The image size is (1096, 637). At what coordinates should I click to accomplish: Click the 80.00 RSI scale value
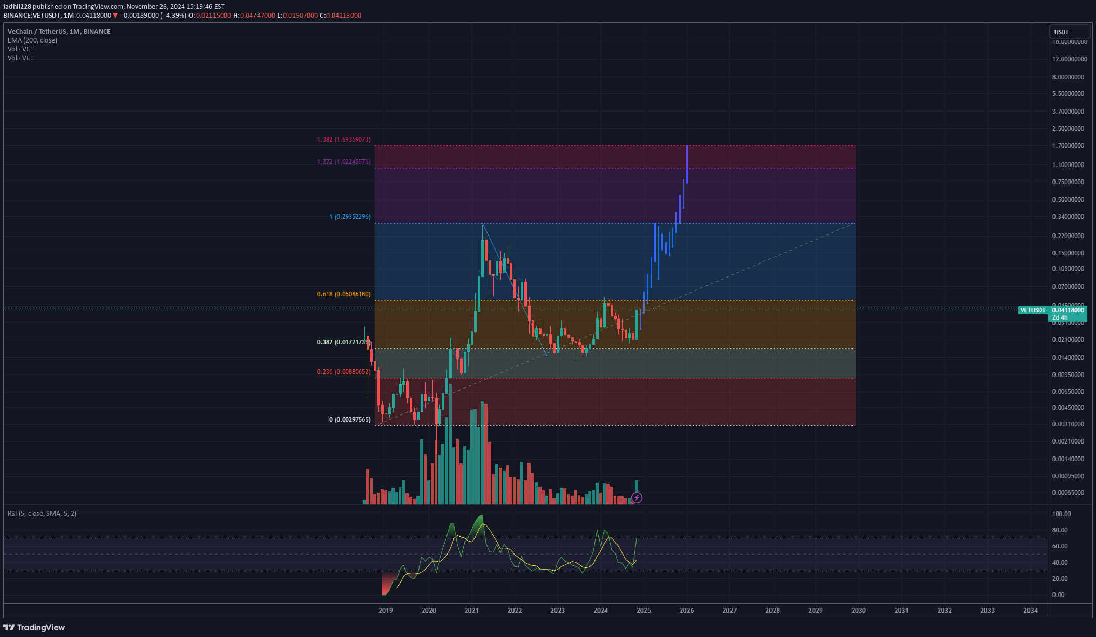click(x=1060, y=530)
